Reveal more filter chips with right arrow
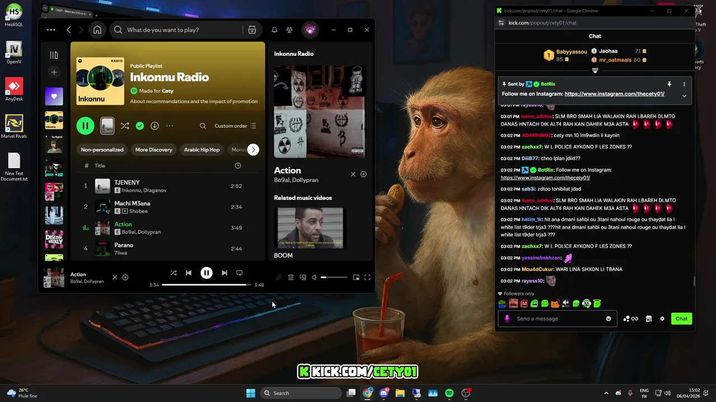The height and width of the screenshot is (402, 716). pos(253,150)
